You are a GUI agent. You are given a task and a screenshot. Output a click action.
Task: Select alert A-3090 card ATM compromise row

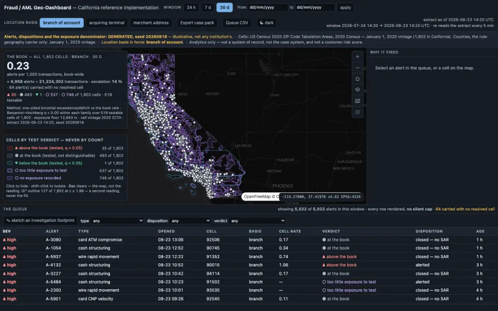pos(249,239)
